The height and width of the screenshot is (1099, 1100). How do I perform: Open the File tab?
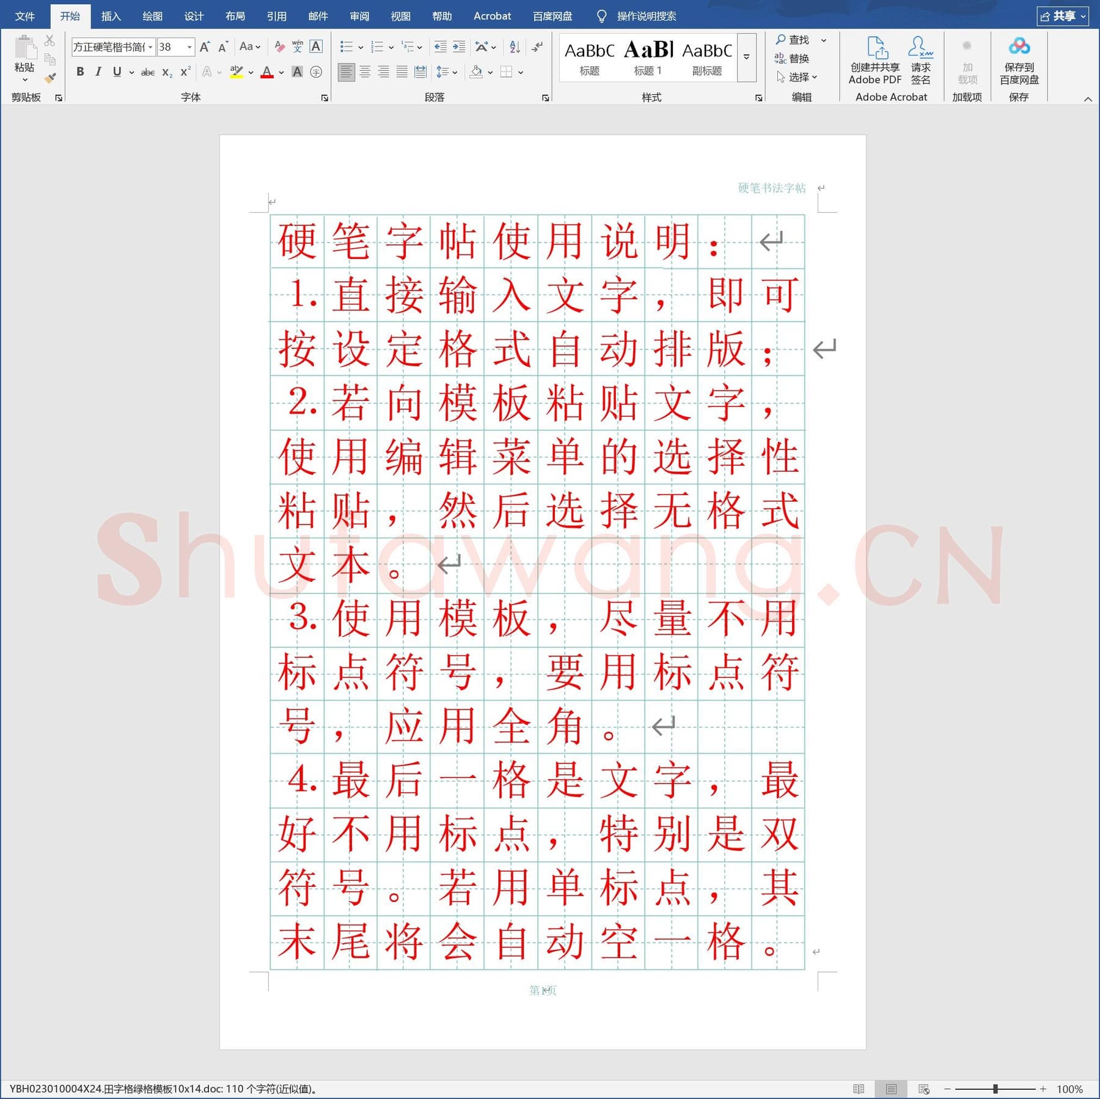[x=24, y=16]
